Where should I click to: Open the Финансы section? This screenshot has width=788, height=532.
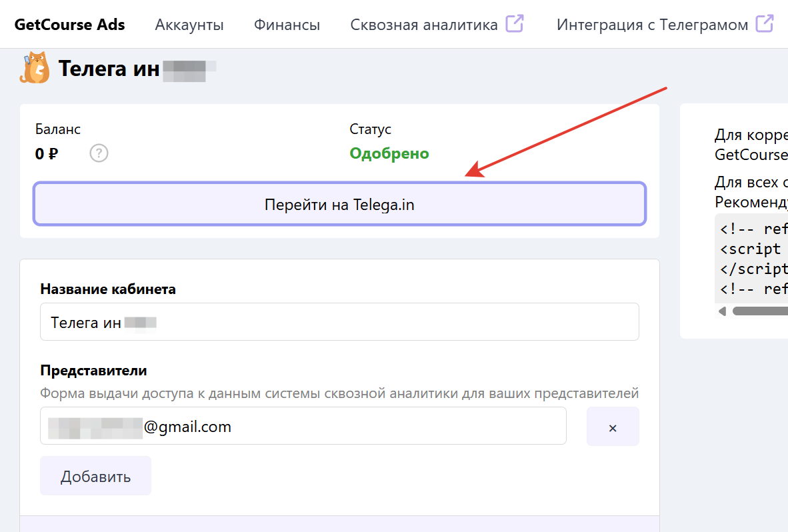click(287, 24)
